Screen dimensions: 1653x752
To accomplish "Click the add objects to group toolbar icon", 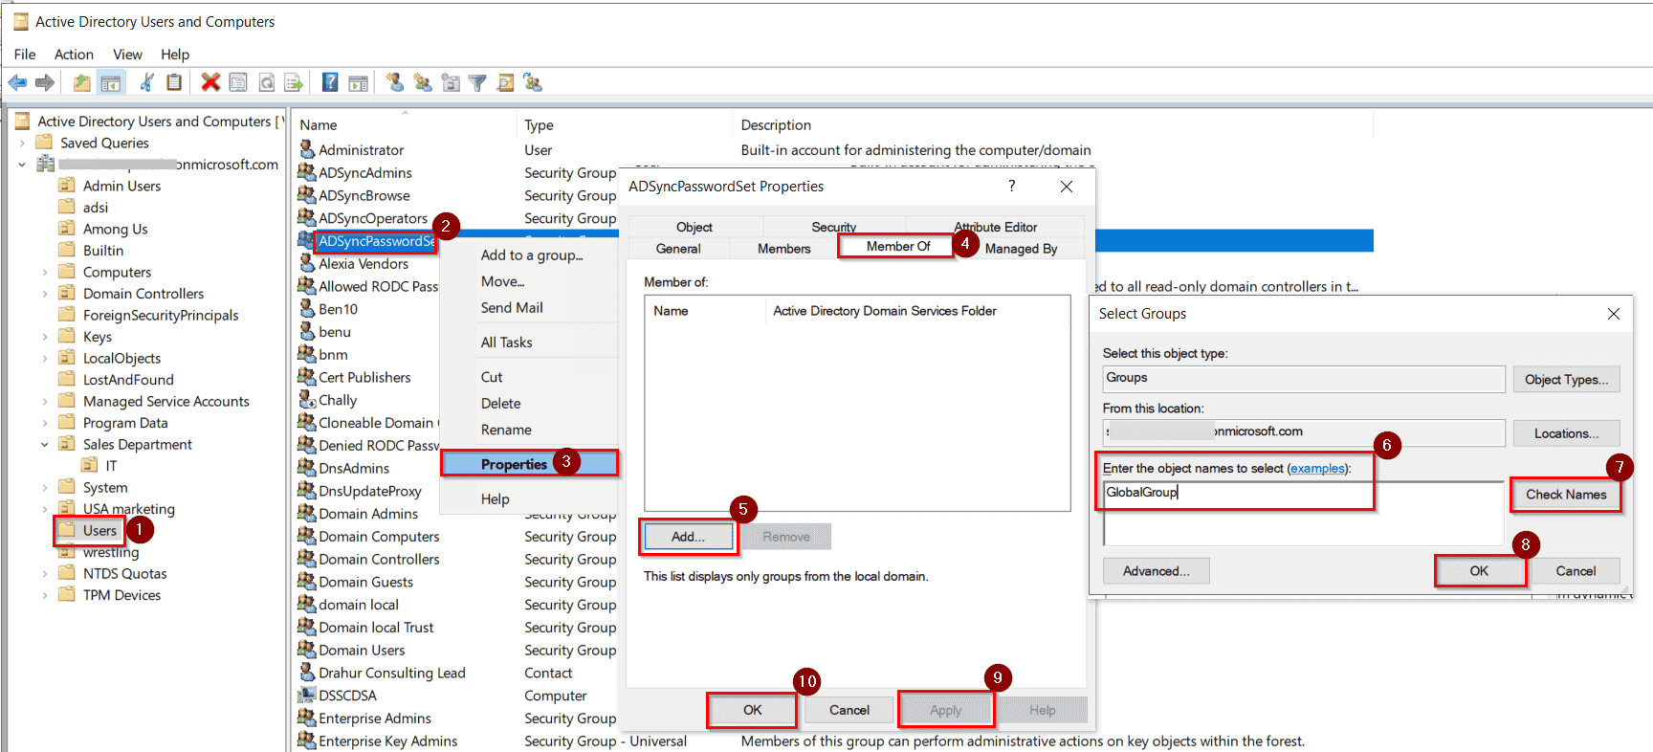I will [x=533, y=83].
